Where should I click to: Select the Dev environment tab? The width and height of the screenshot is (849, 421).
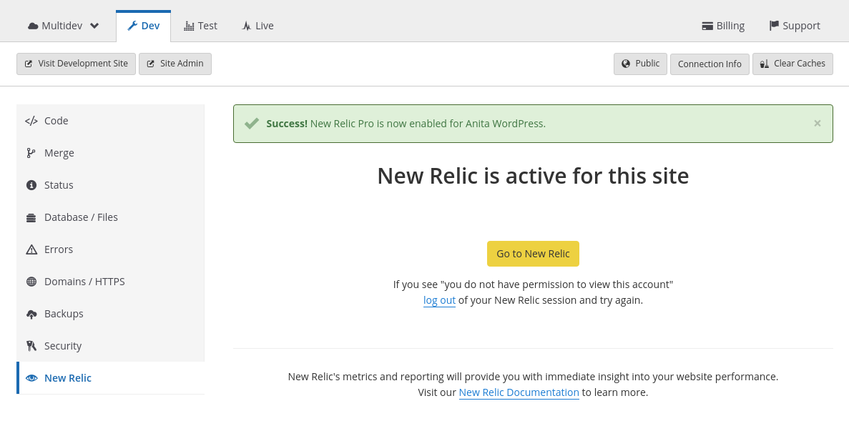(x=143, y=25)
